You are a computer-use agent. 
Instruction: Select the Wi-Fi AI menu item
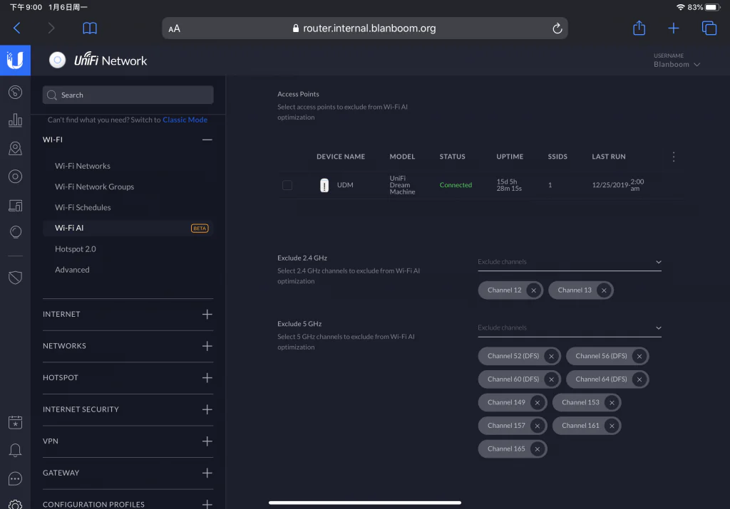(128, 229)
